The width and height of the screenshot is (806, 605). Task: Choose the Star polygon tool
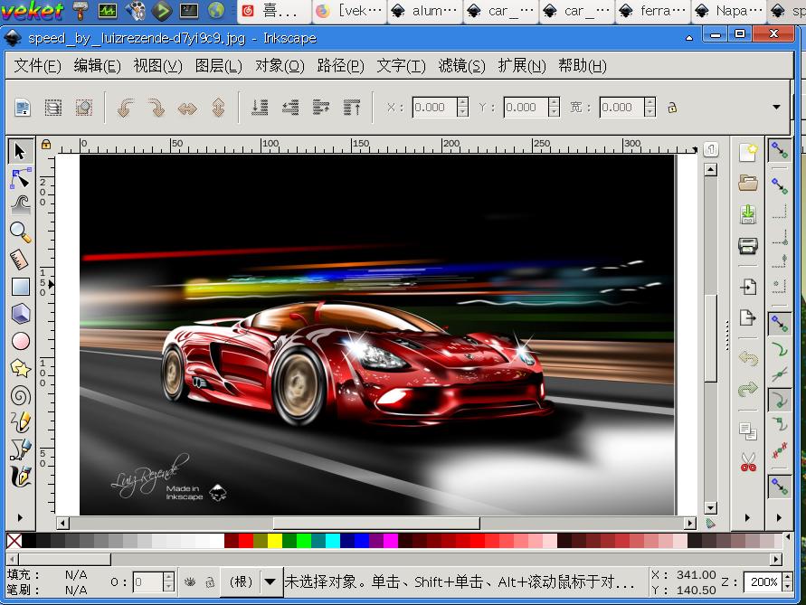[20, 368]
